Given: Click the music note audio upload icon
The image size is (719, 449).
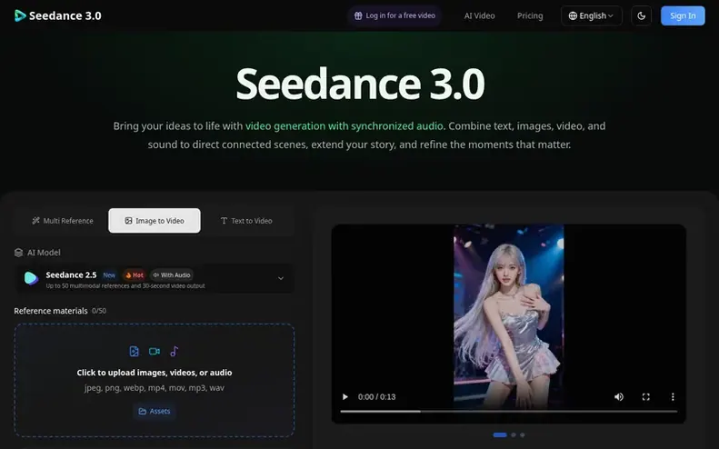Looking at the screenshot, I should [x=175, y=352].
